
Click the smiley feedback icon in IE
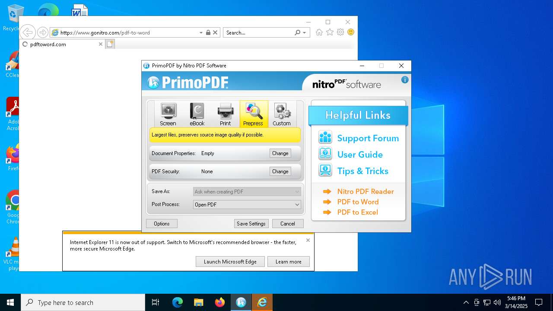coord(351,32)
